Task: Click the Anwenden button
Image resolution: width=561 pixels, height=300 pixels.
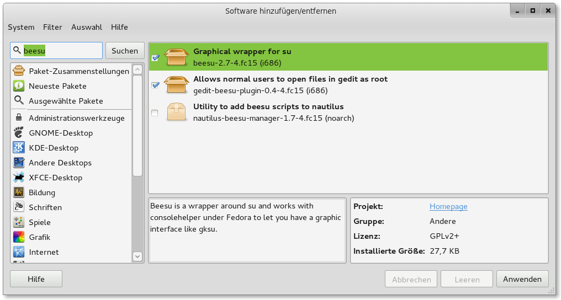Action: (522, 279)
